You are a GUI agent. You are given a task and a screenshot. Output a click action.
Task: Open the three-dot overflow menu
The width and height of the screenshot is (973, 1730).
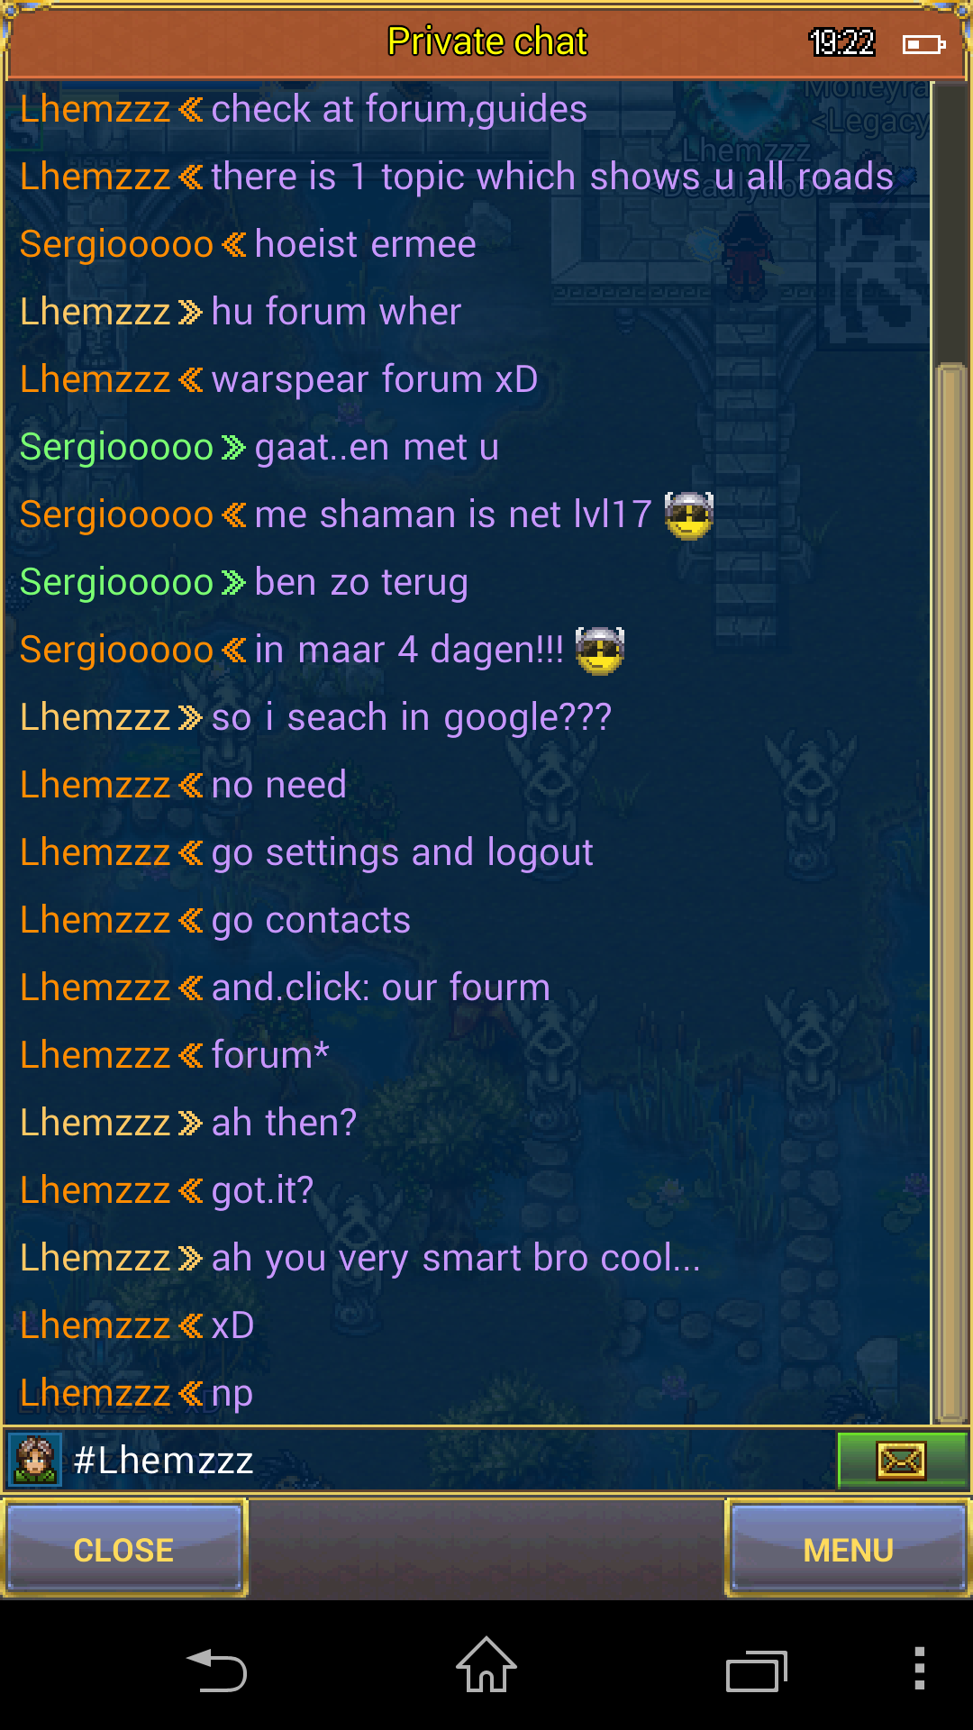(x=919, y=1668)
